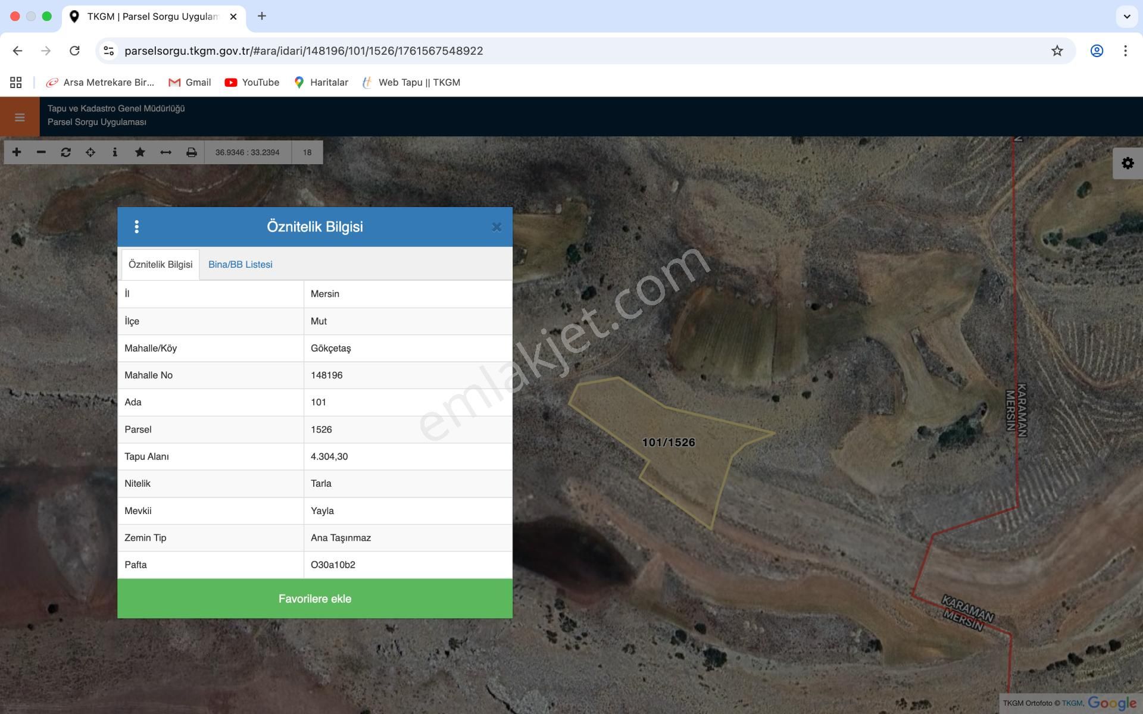Screen dimensions: 1143x714
Task: Click the Favorilere ekle button
Action: point(314,599)
